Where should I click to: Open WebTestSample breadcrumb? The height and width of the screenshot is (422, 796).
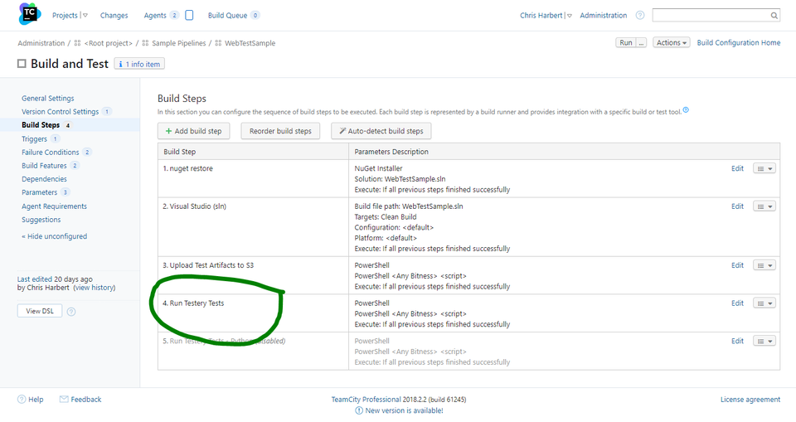tap(250, 43)
